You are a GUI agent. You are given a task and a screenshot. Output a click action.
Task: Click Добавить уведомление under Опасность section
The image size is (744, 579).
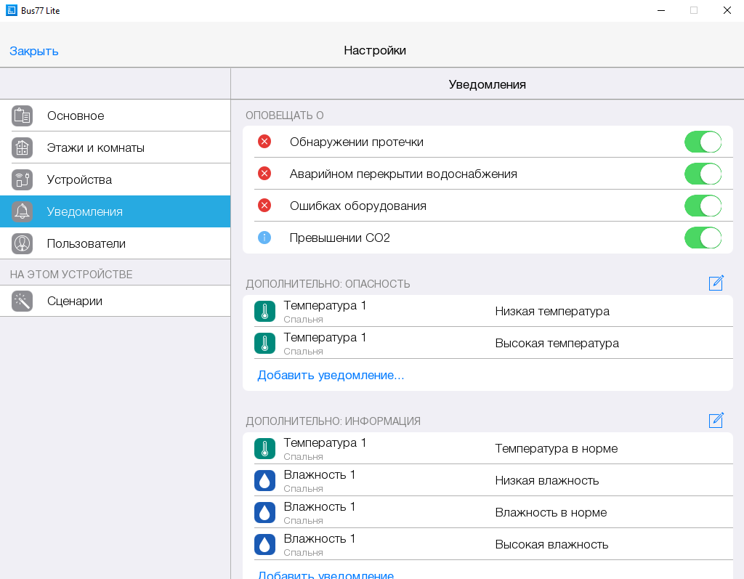(331, 375)
